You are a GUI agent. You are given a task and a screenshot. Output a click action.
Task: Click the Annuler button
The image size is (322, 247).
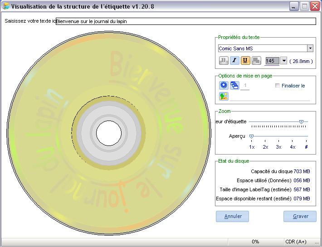[232, 216]
